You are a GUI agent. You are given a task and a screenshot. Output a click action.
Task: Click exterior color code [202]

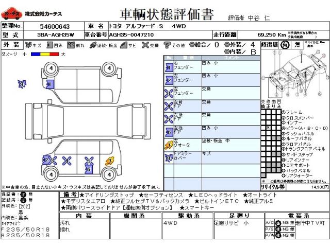tap(25, 206)
